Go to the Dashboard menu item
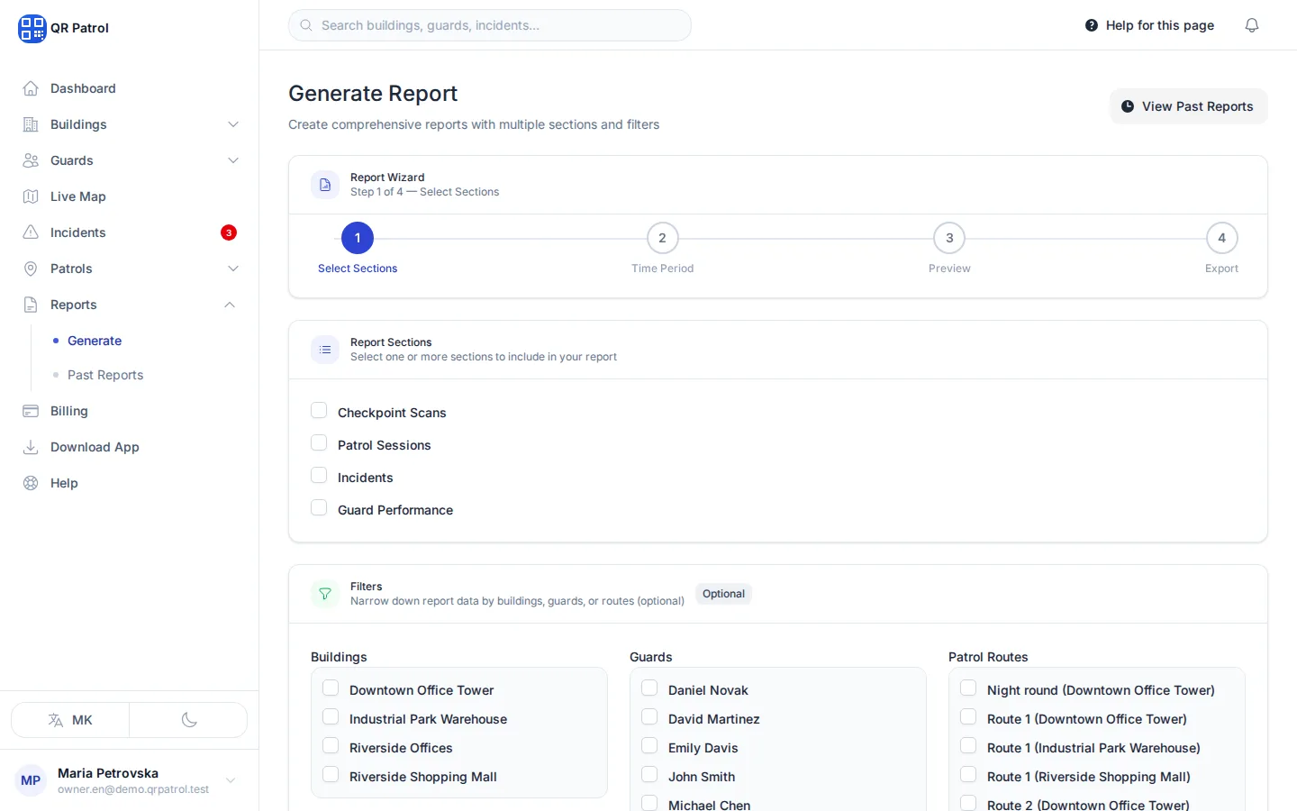Image resolution: width=1297 pixels, height=811 pixels. pyautogui.click(x=129, y=88)
